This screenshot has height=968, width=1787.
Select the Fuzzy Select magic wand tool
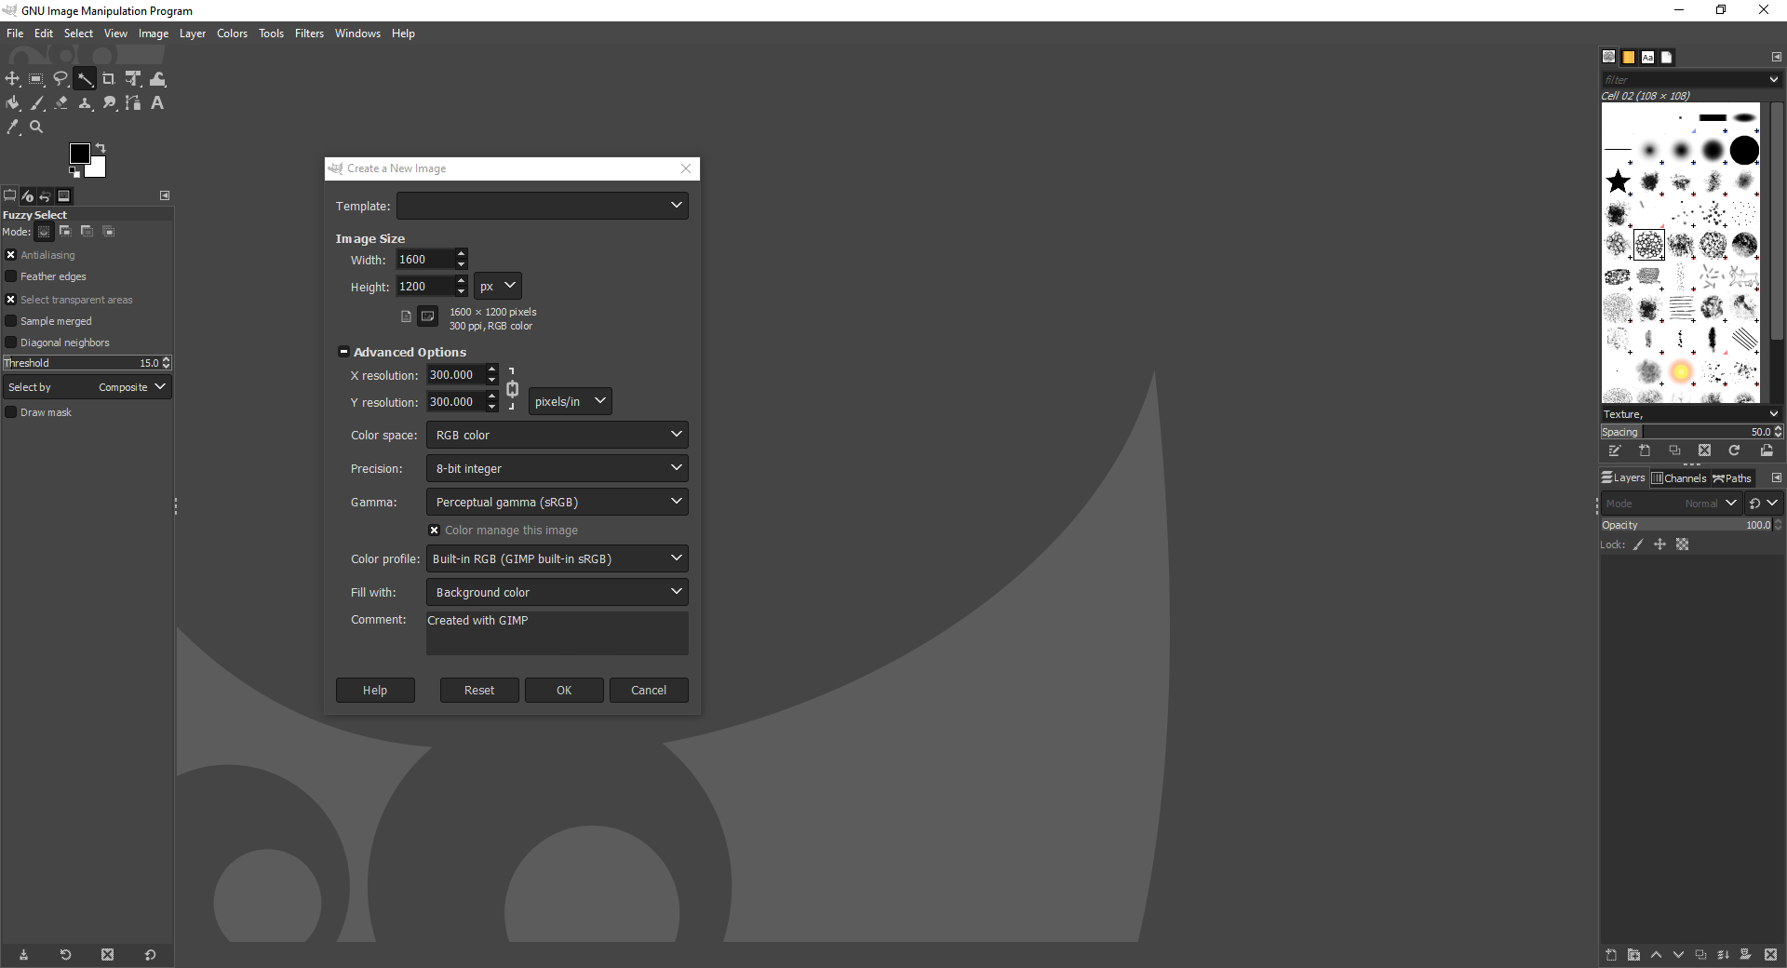pyautogui.click(x=85, y=79)
